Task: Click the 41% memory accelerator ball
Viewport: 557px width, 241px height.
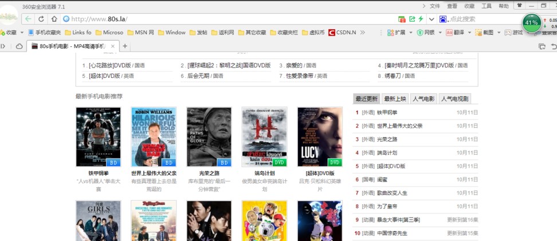Action: pyautogui.click(x=531, y=23)
